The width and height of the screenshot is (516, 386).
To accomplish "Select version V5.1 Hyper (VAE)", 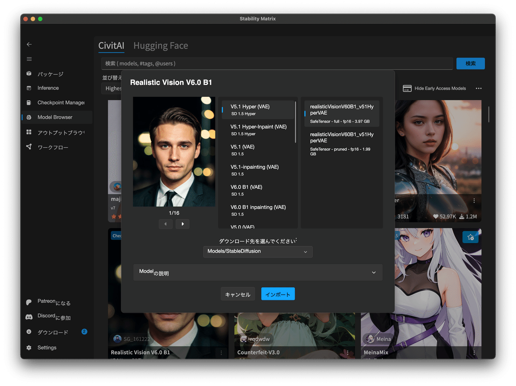I will click(258, 110).
